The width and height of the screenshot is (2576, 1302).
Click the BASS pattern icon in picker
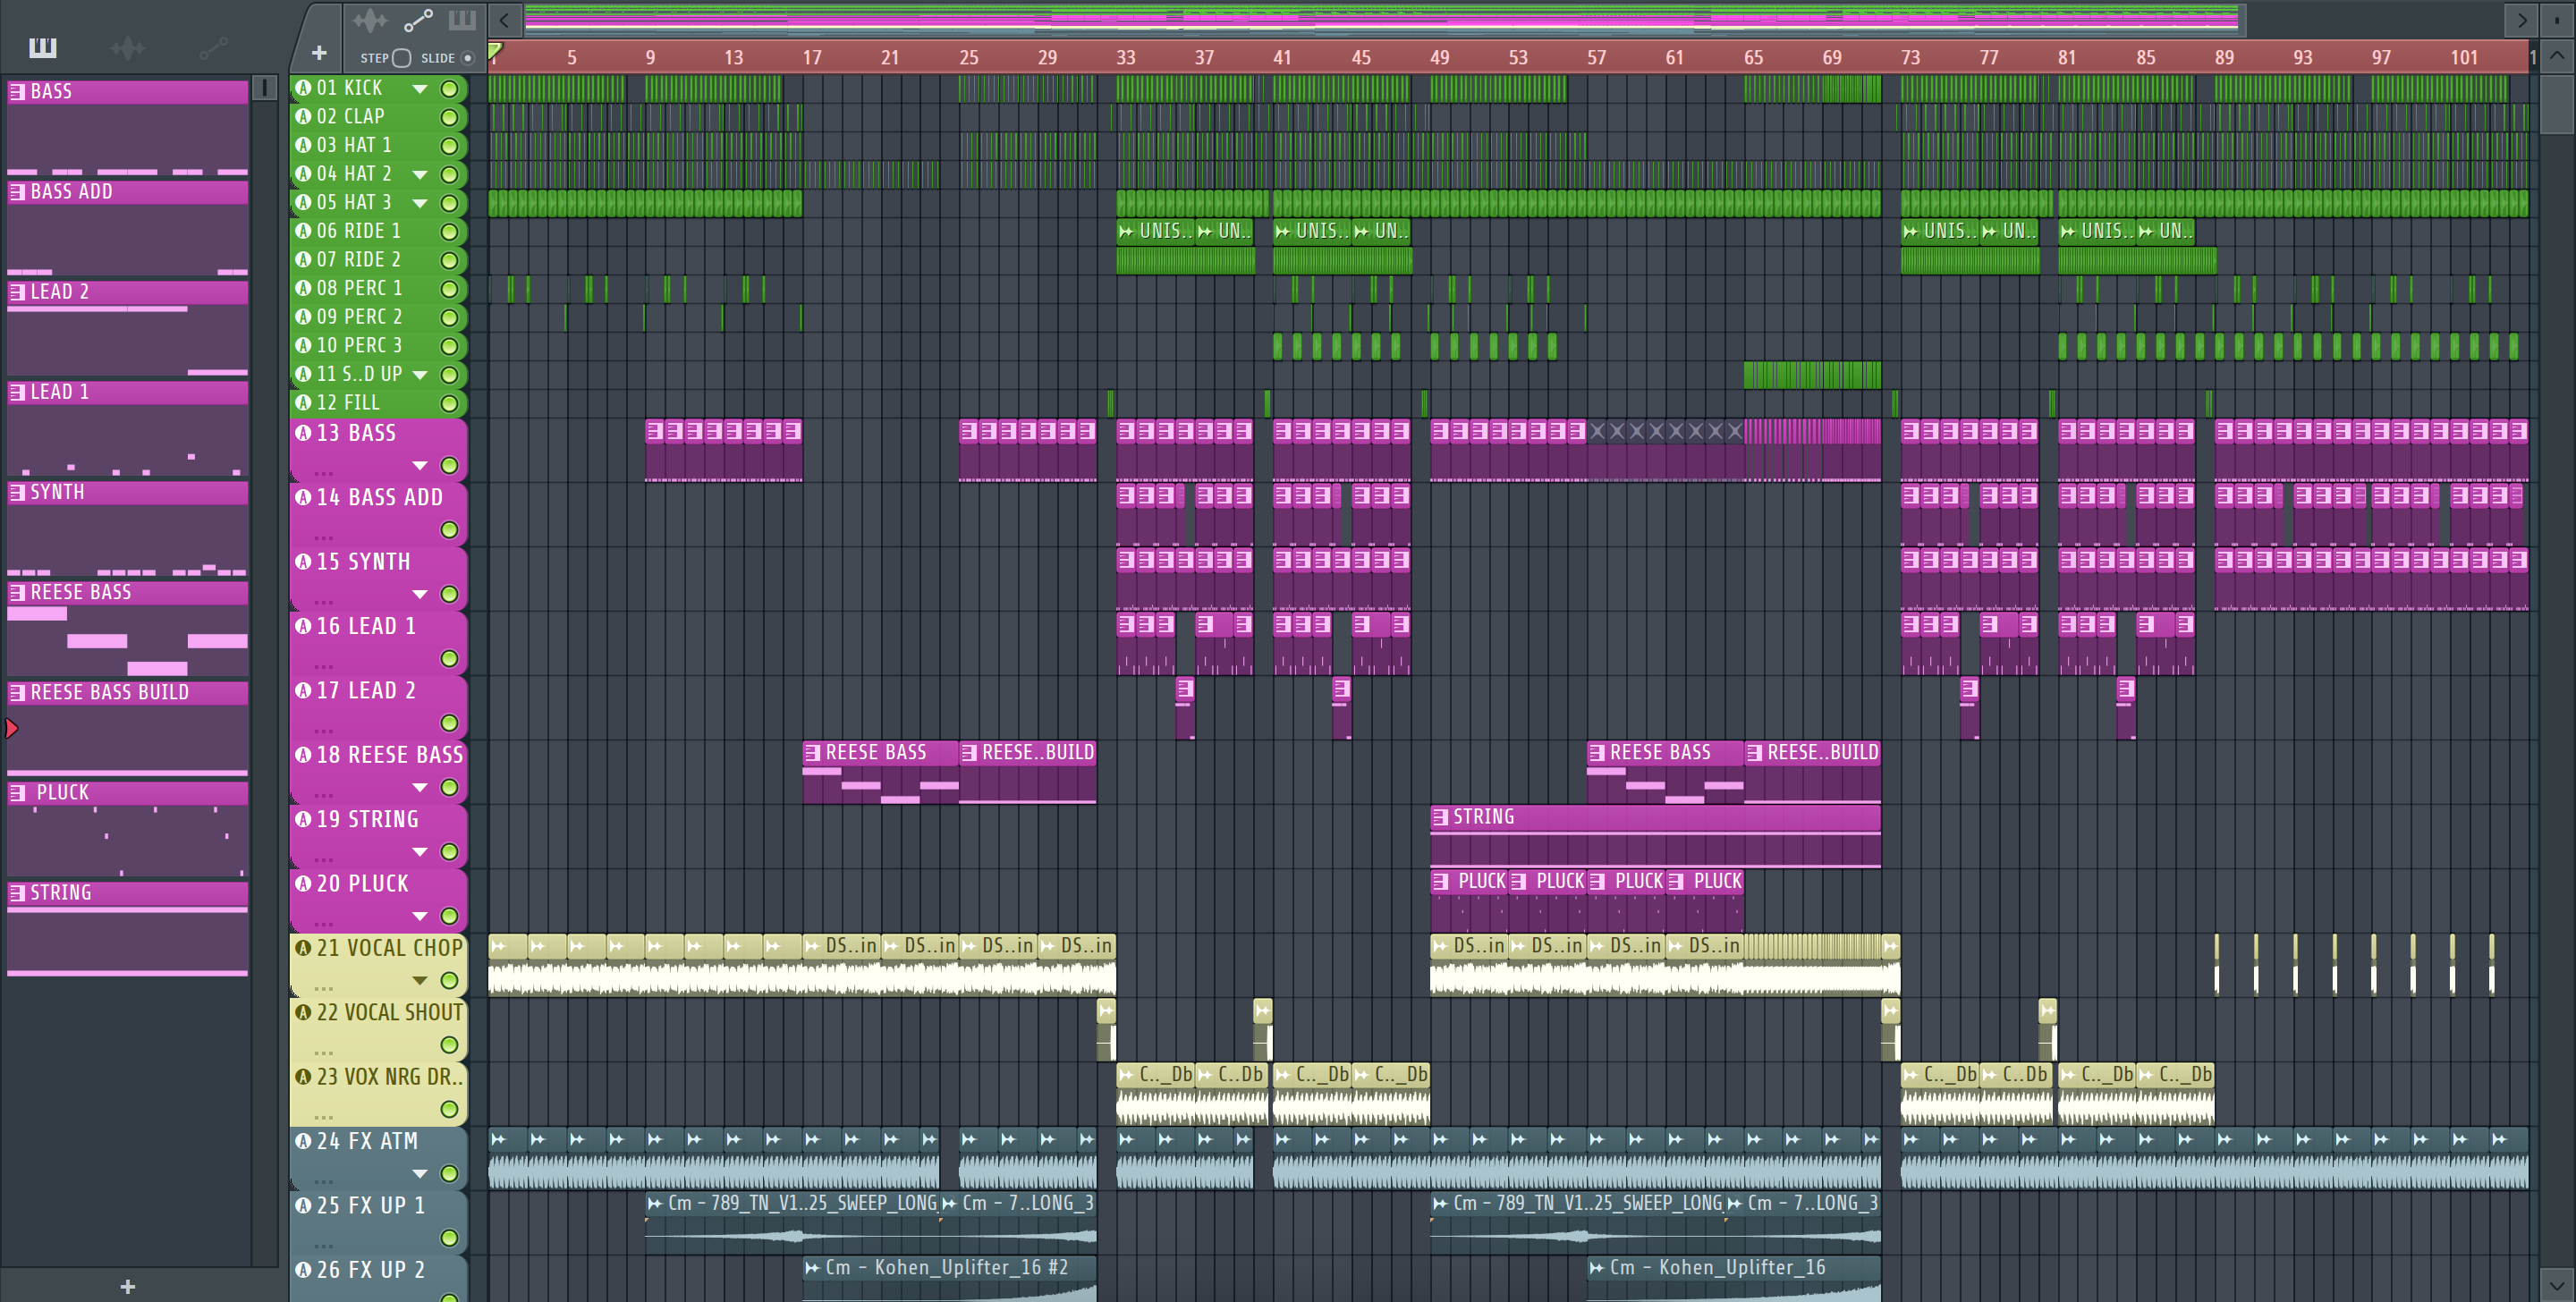pyautogui.click(x=17, y=92)
